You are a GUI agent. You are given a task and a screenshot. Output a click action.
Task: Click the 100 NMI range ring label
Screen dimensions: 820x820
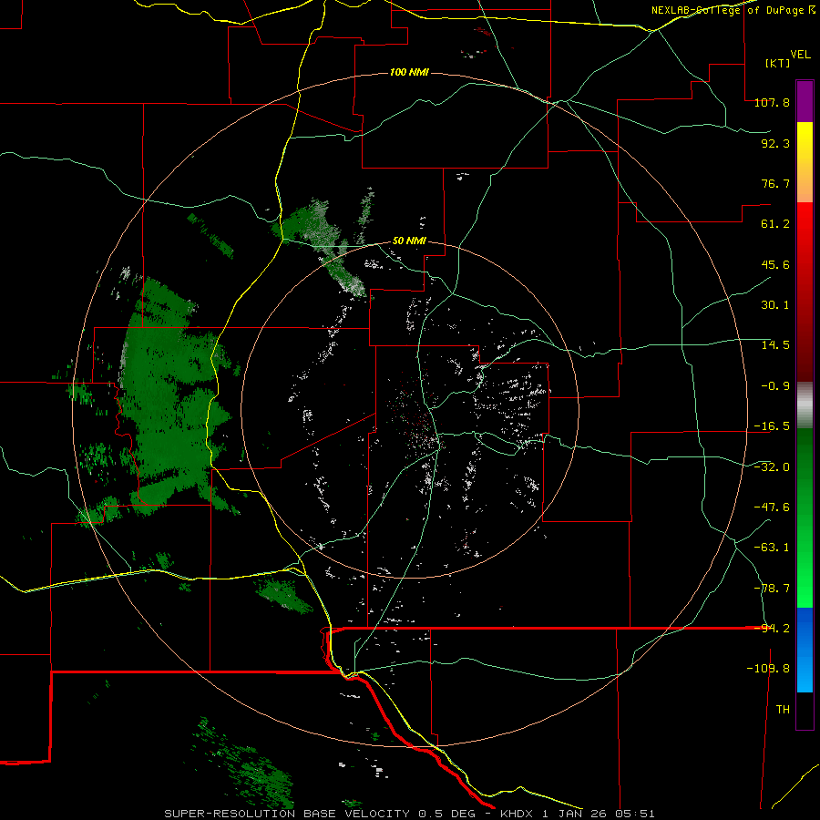(409, 72)
